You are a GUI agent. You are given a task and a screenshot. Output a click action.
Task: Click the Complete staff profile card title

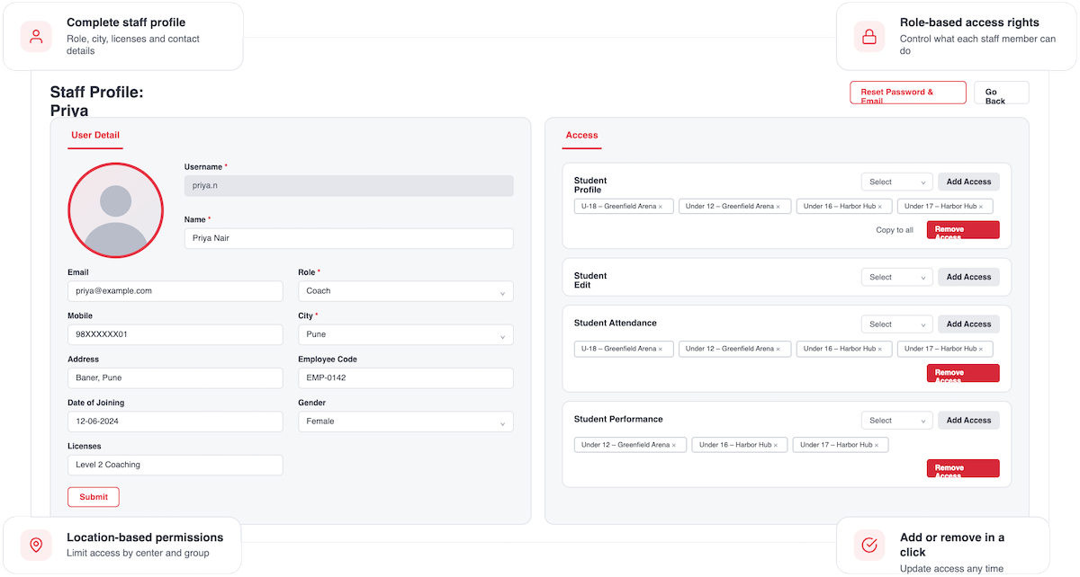[127, 22]
